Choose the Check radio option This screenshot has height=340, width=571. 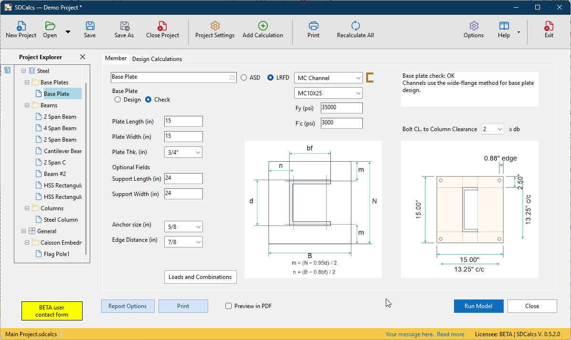[x=148, y=100]
